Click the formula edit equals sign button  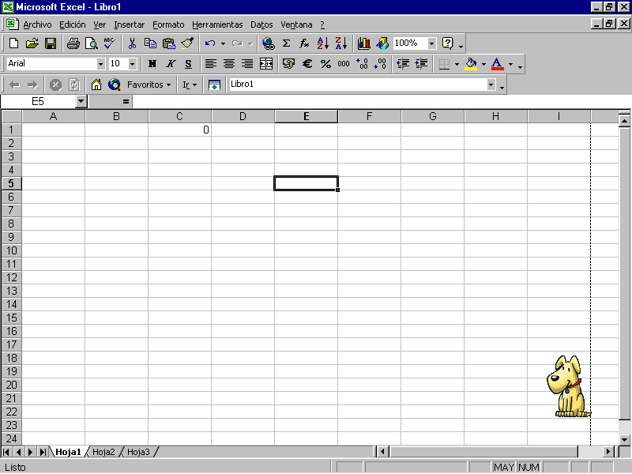click(x=126, y=102)
